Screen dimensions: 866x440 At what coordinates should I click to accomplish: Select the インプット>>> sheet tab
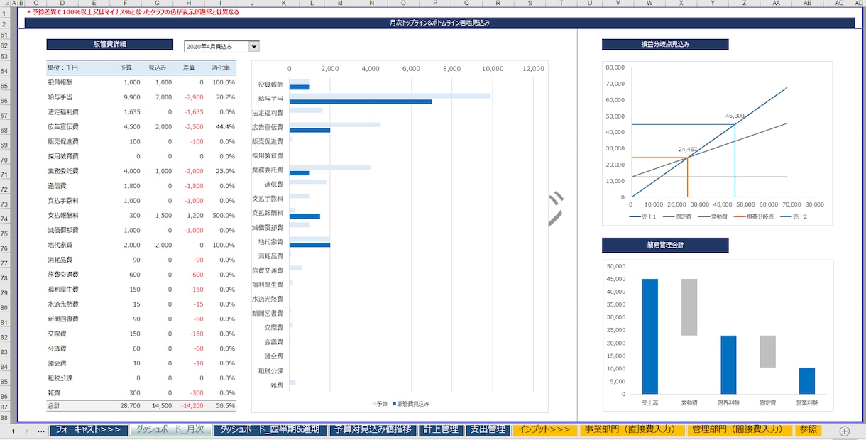pos(545,430)
